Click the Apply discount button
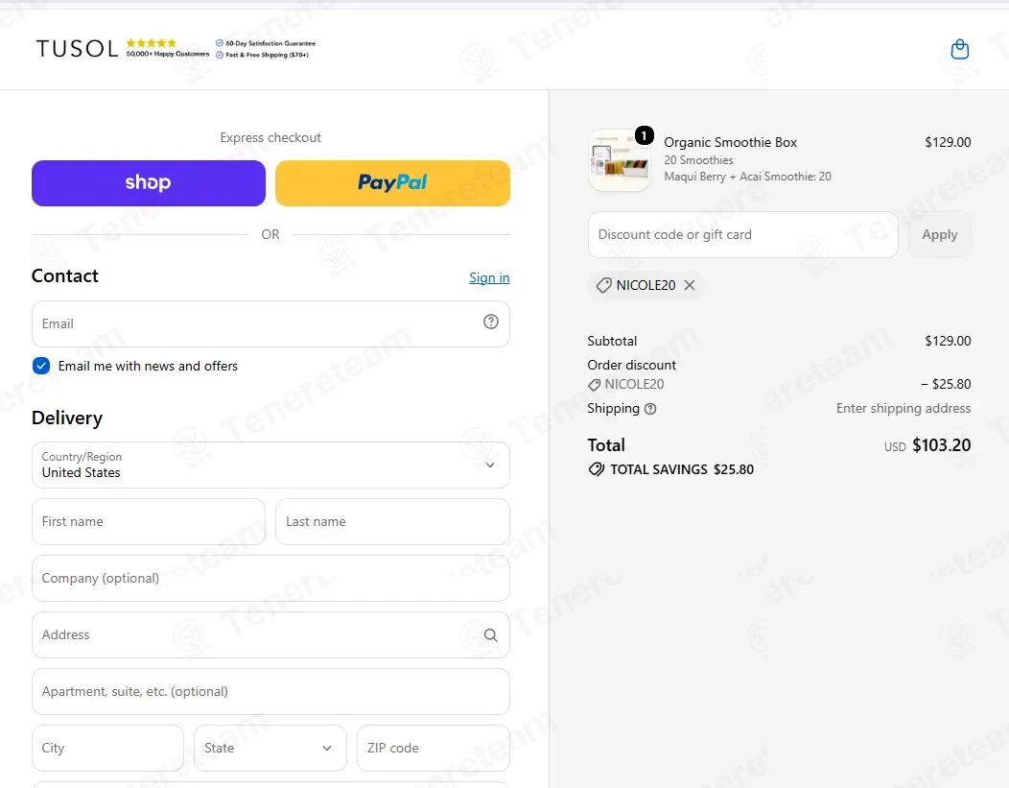 pyautogui.click(x=940, y=235)
